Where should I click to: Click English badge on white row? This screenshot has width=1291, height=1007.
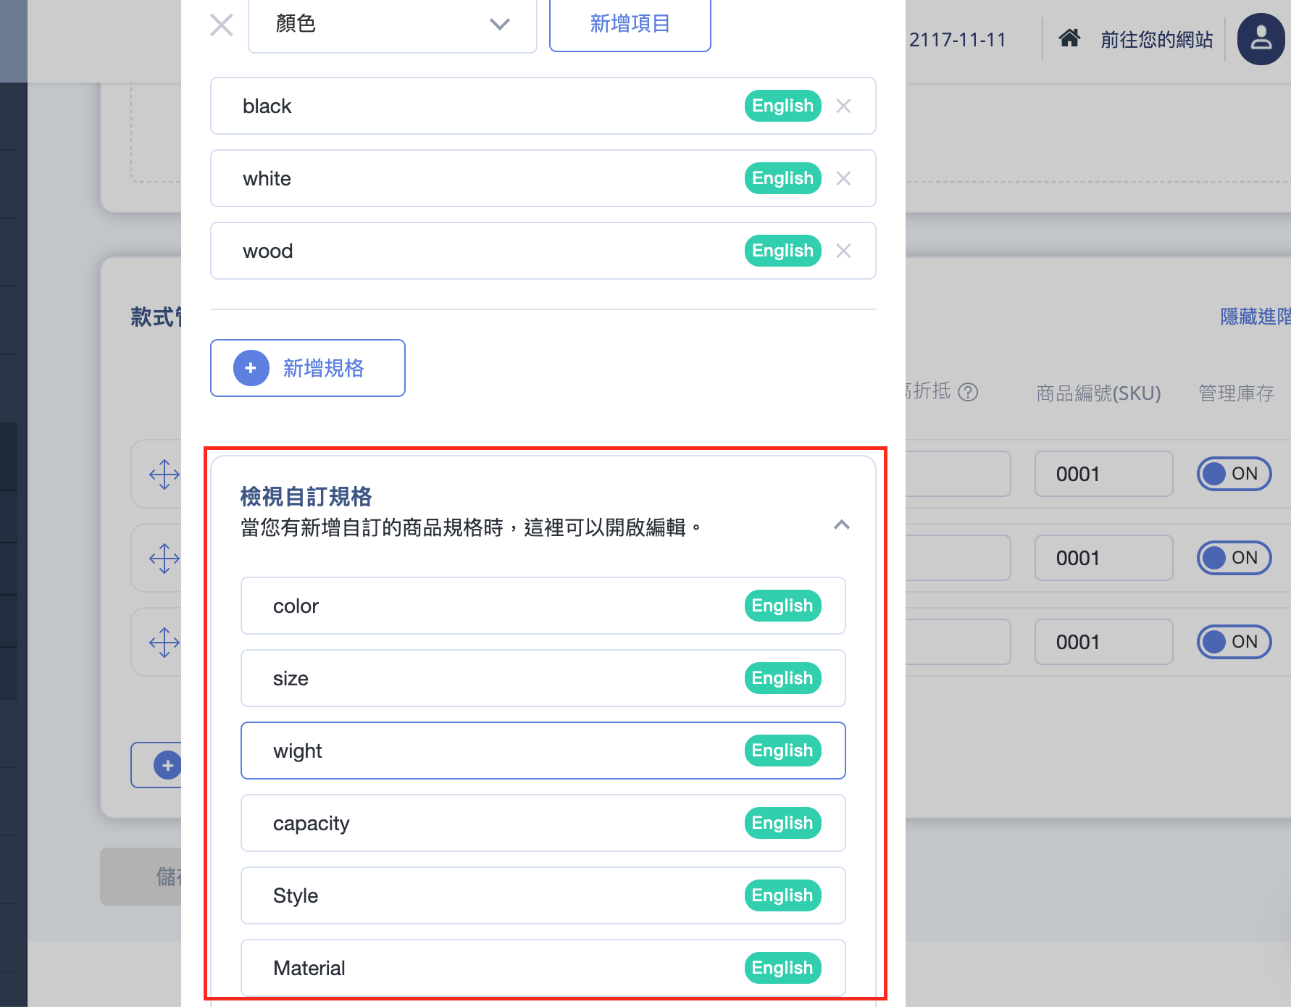point(782,178)
